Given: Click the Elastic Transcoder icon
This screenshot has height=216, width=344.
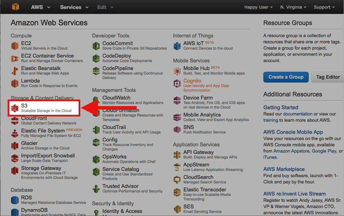Looking at the screenshot, I should click(x=177, y=192).
